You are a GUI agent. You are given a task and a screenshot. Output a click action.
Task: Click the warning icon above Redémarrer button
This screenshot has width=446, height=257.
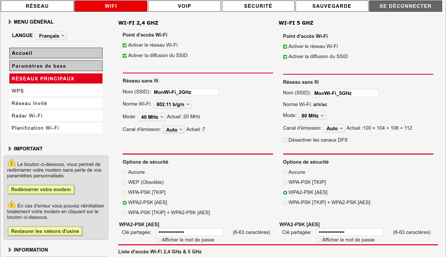pos(11,163)
